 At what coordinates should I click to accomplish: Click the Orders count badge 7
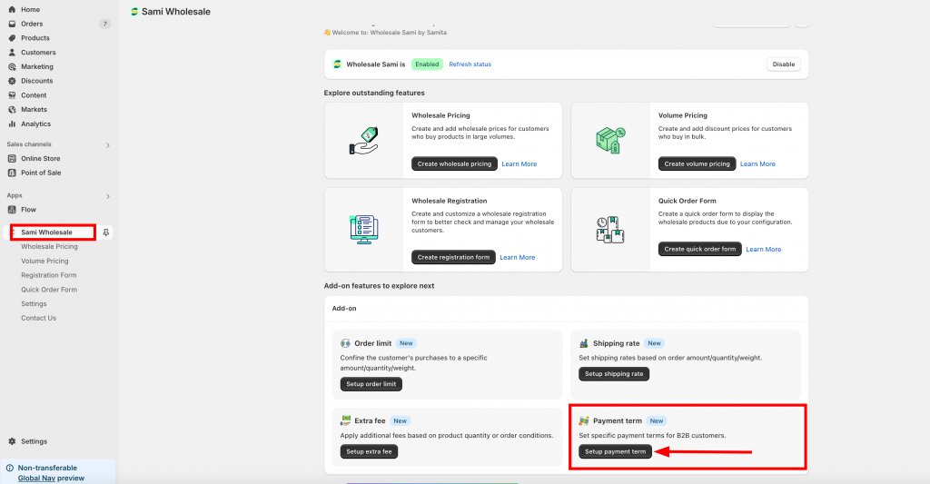pyautogui.click(x=105, y=24)
